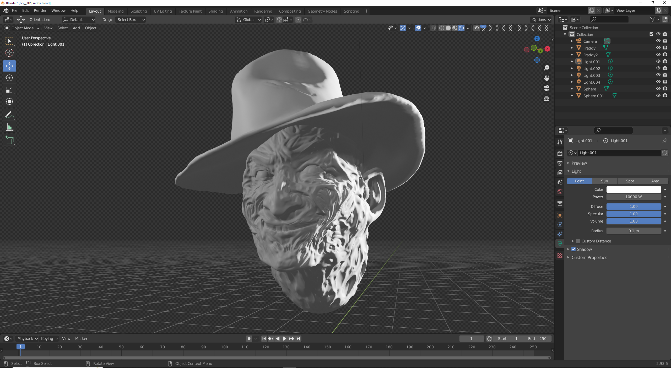Expand Fraddy2 in the outliner
Viewport: 671px width, 368px height.
point(572,55)
